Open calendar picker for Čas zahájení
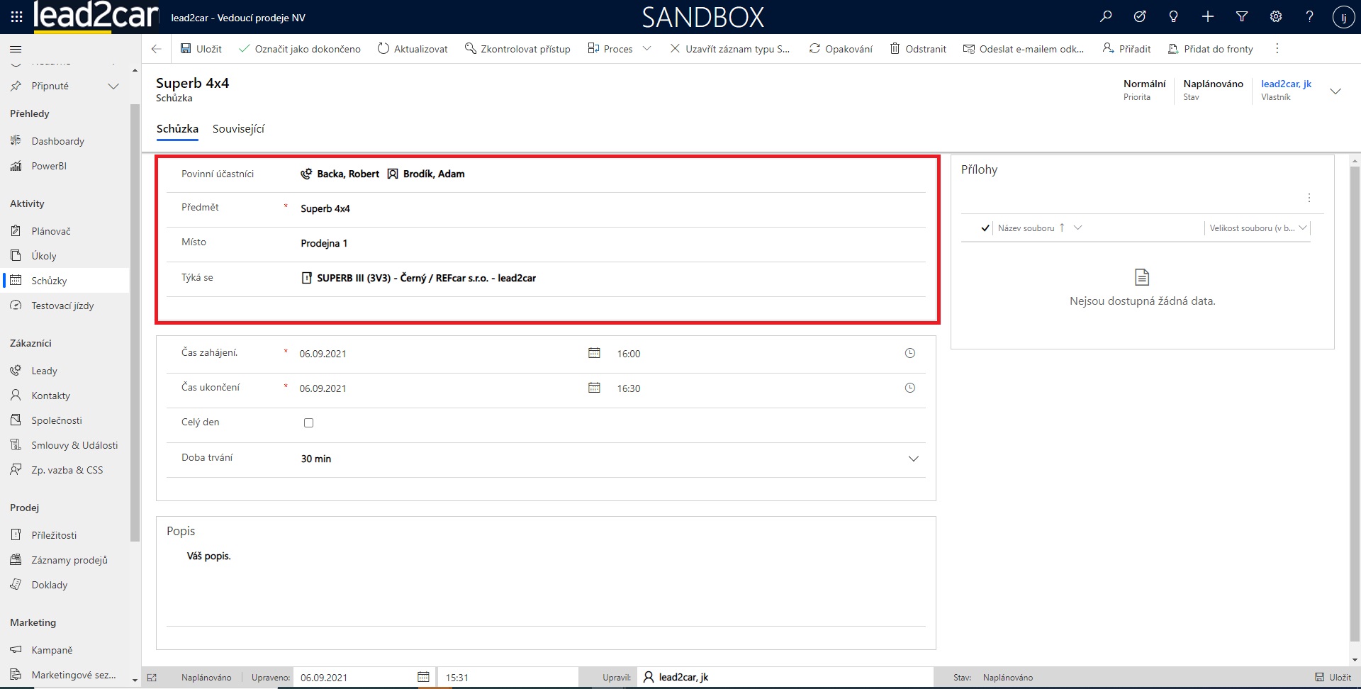This screenshot has height=689, width=1361. [594, 353]
